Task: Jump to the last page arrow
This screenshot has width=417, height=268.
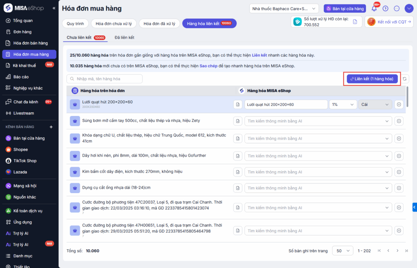Action: 406,251
